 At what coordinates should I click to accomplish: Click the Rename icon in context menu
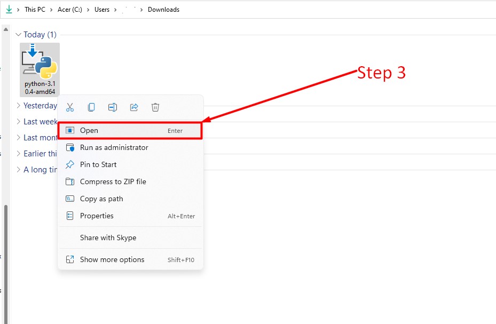[x=113, y=107]
